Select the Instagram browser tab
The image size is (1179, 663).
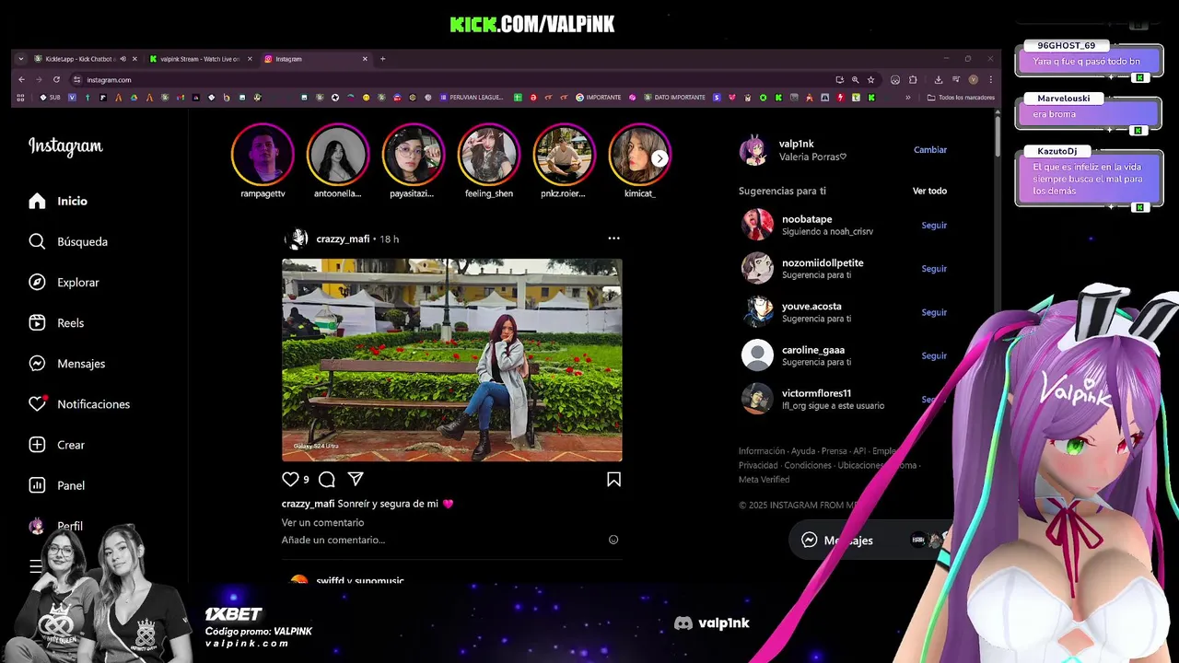pos(315,59)
